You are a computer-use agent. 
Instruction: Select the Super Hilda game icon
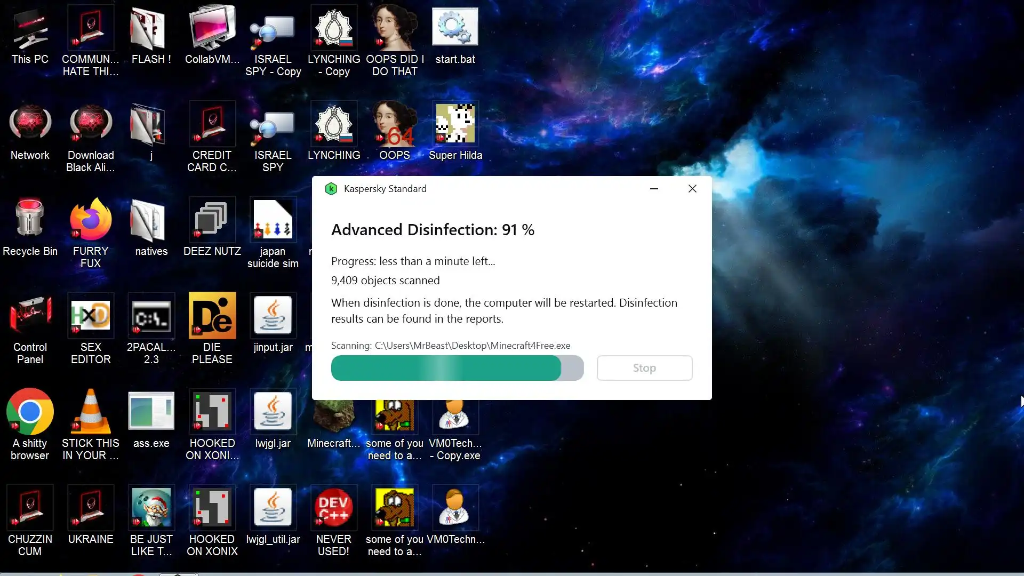click(x=455, y=124)
